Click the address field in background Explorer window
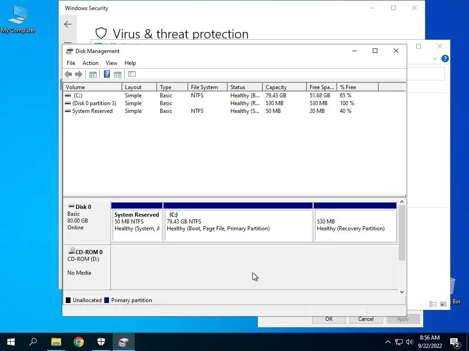The height and width of the screenshot is (351, 469). tap(426, 74)
